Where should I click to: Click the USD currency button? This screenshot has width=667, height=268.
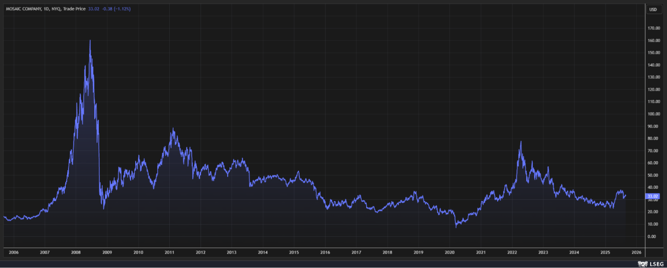pyautogui.click(x=653, y=9)
